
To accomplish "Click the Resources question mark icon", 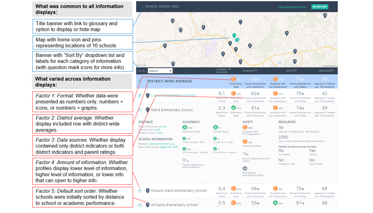I will [332, 71].
